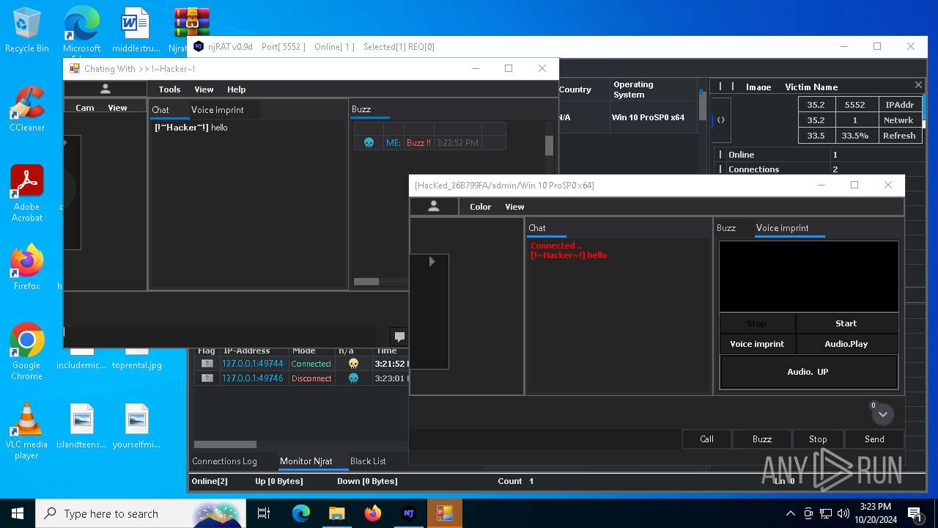Viewport: 938px width, 528px height.
Task: Click blue skull icon in Buzz log
Action: tap(369, 143)
